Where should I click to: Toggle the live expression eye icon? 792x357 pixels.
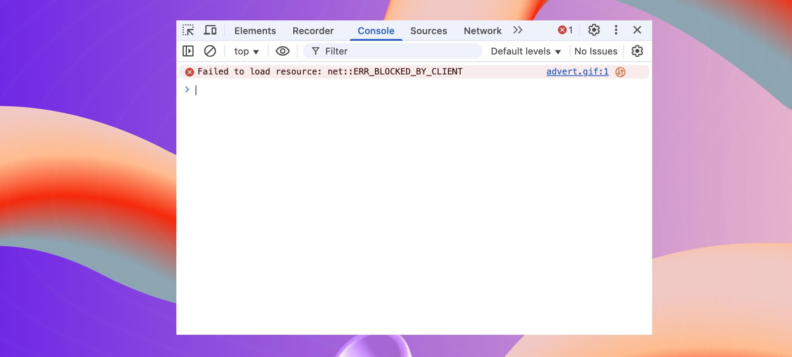pyautogui.click(x=282, y=51)
